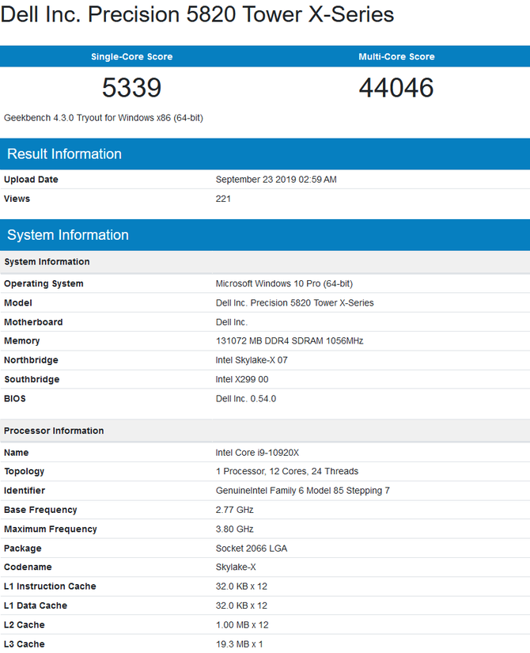Select GenuineIntel Family 6 Model 85 Stepping 7

pos(303,491)
